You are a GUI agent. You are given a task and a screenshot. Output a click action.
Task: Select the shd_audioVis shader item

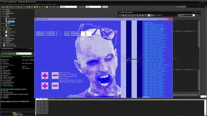click(11, 25)
